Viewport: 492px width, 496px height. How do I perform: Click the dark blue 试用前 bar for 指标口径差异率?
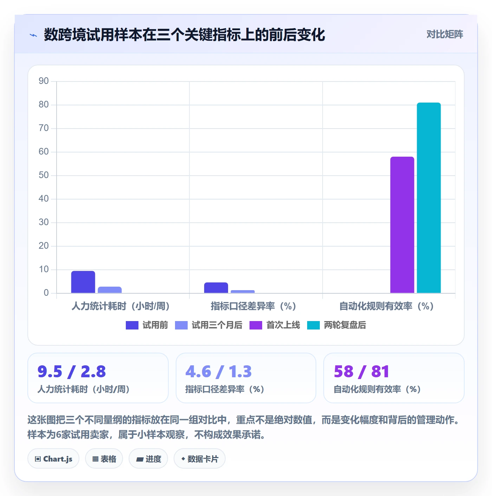pyautogui.click(x=216, y=288)
